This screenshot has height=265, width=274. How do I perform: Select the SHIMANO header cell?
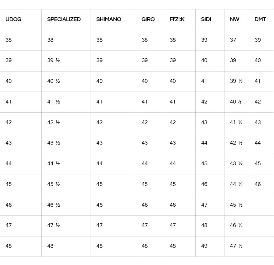[x=108, y=19]
